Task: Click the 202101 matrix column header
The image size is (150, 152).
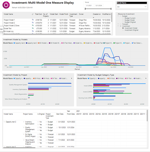Action: click(79, 114)
